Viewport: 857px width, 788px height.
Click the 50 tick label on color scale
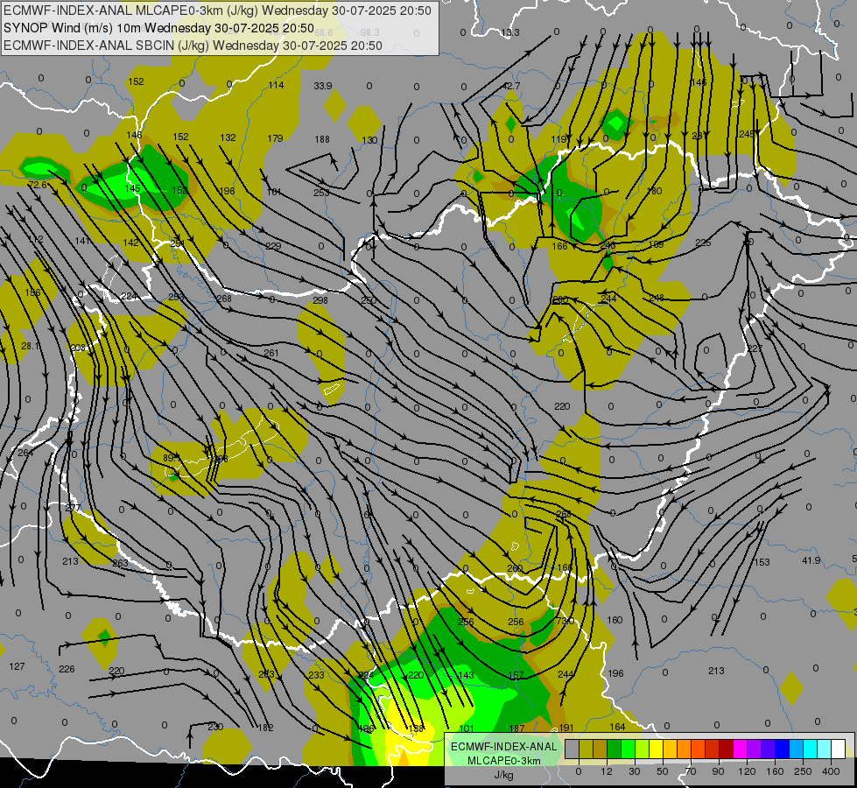coord(662,771)
